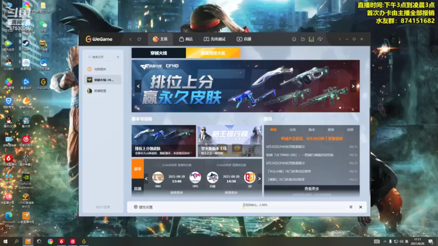Viewport: 438px width, 246px height.
Task: Open the 排位上分领皮肤 activity card
Action: click(164, 141)
